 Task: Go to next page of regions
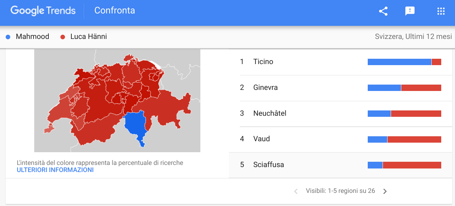pos(385,191)
